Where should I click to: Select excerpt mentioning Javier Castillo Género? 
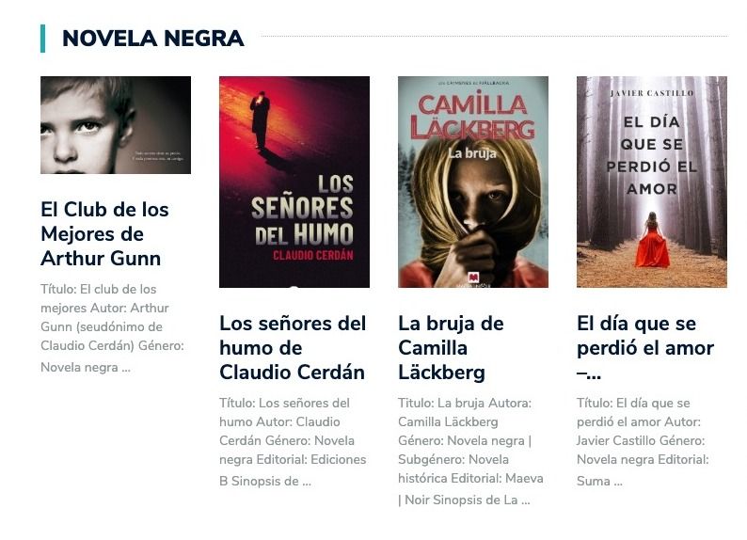(x=643, y=441)
